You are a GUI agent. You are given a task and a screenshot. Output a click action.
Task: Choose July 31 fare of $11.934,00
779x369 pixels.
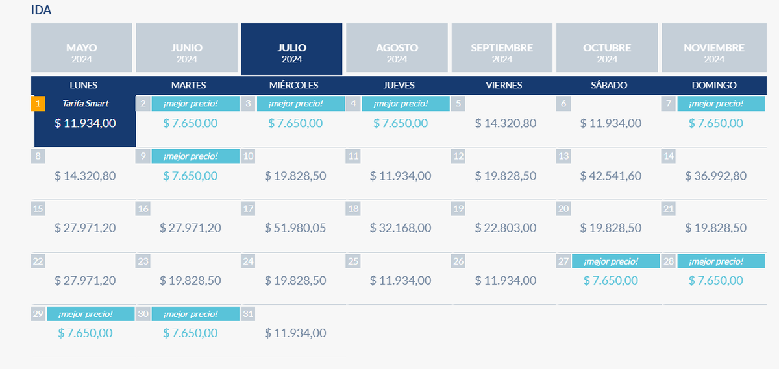(295, 333)
